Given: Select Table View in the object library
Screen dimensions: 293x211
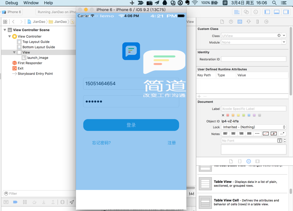Looking at the screenshot, I should 242,184.
